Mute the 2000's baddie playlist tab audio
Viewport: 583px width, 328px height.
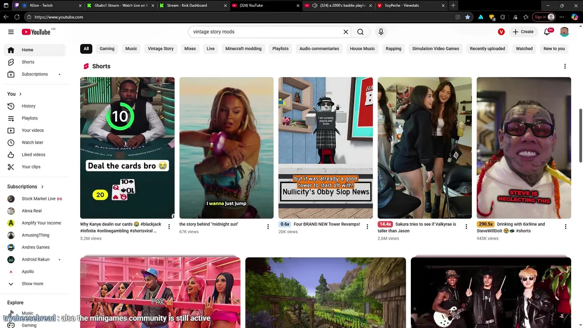[x=315, y=5]
